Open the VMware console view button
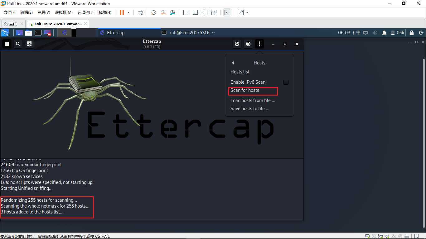This screenshot has width=426, height=239. (x=227, y=12)
